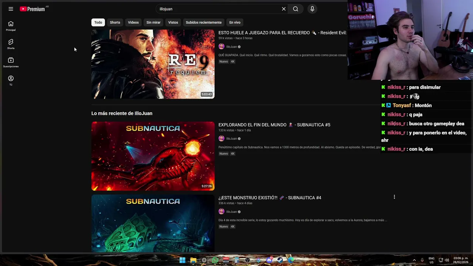The width and height of the screenshot is (473, 266).
Task: Open Steam from the taskbar
Action: click(x=280, y=260)
